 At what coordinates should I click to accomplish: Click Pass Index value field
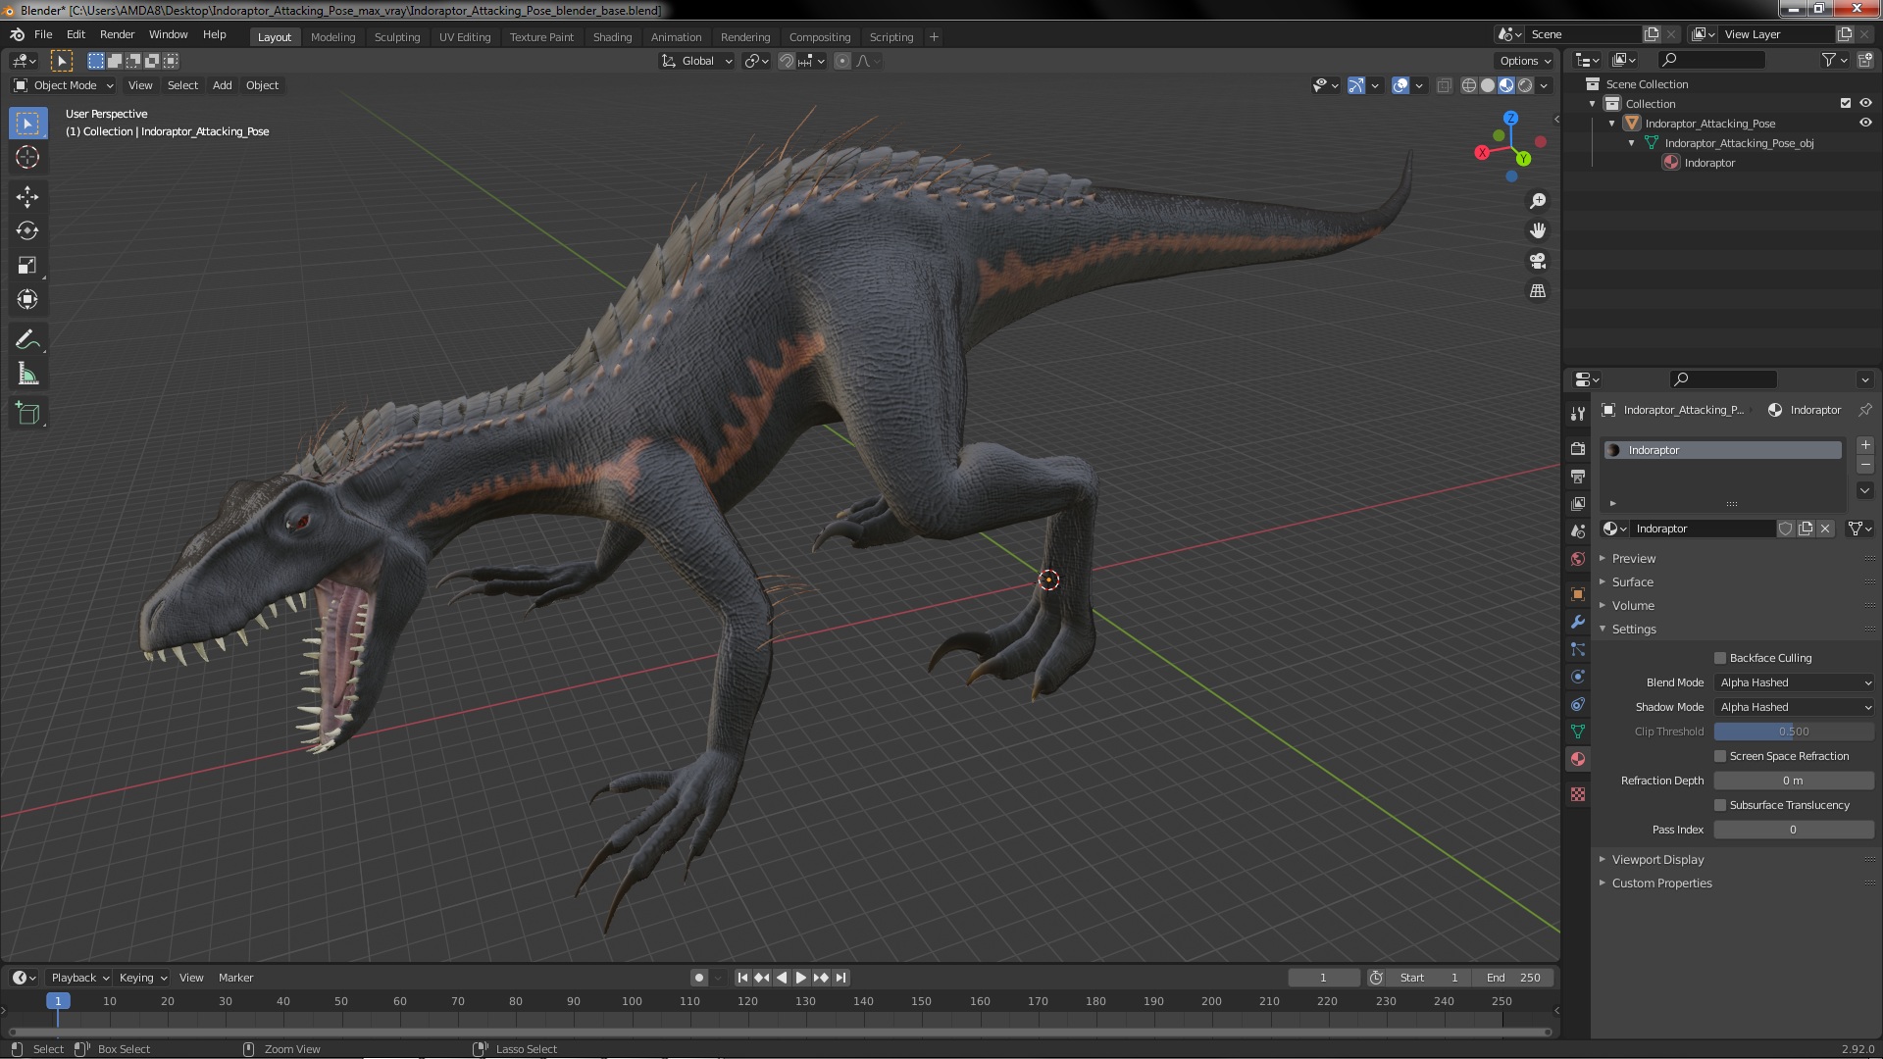(x=1795, y=830)
